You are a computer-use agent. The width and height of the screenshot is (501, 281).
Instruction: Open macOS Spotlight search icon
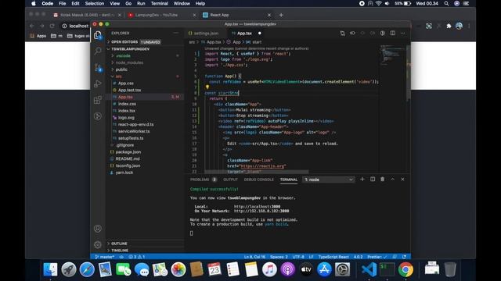[x=446, y=3]
